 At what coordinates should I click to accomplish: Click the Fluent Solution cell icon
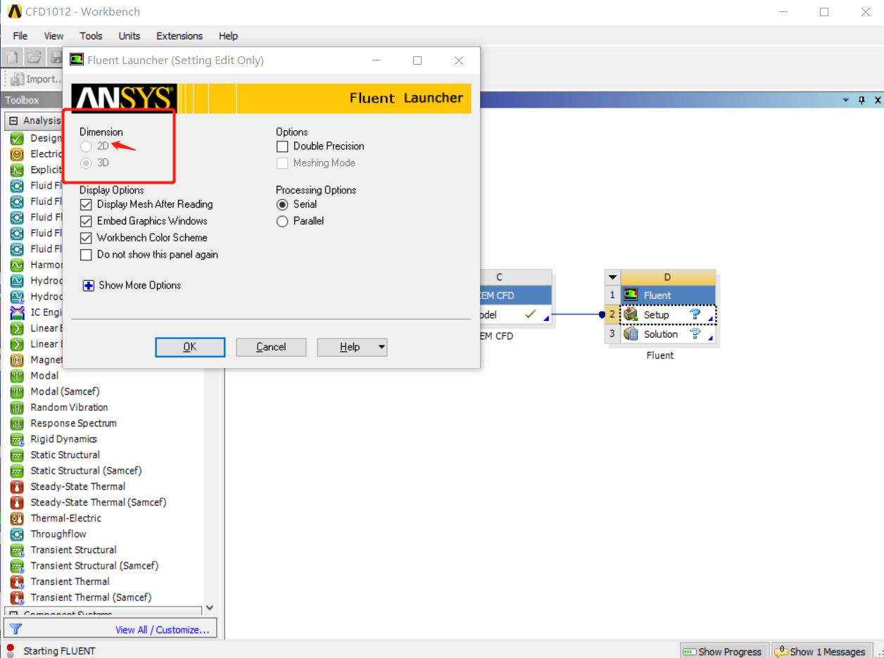click(631, 334)
